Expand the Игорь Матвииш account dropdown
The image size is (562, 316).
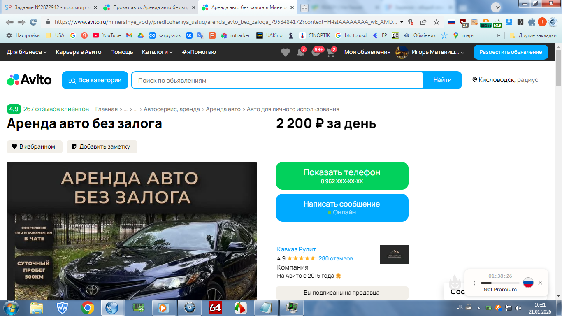463,53
